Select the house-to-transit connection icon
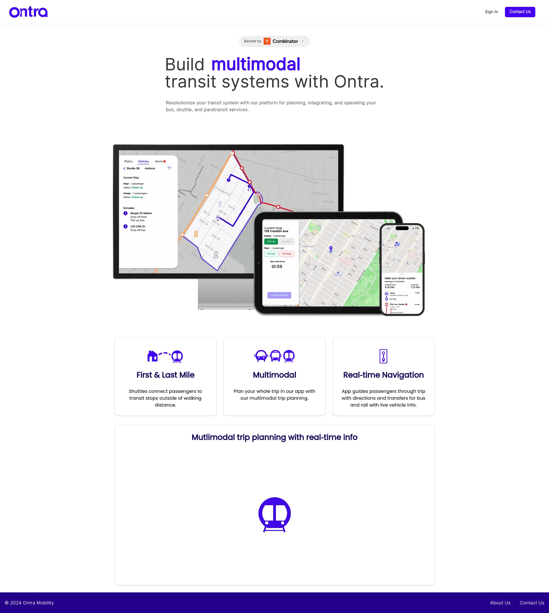 click(165, 356)
